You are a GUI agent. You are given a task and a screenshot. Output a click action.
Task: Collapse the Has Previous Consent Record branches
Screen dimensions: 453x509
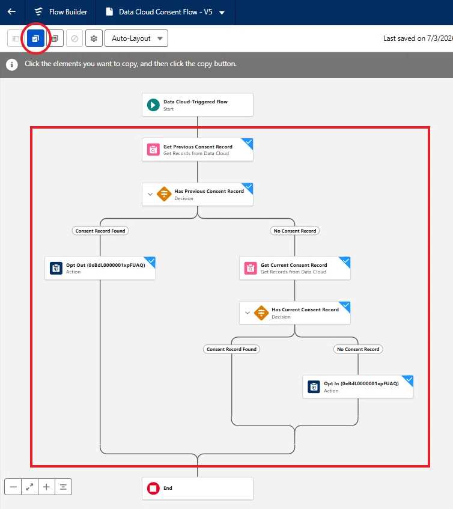tap(150, 194)
